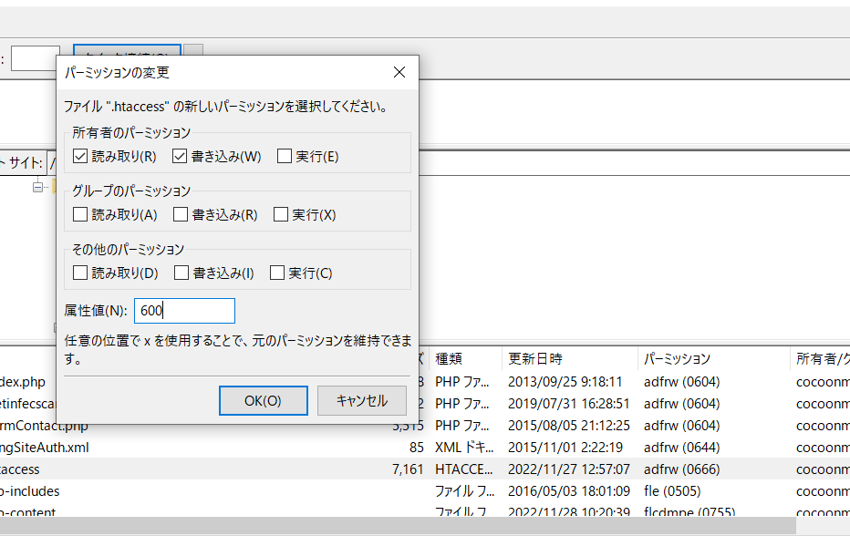Click the 属性値(N) numeric value field
This screenshot has width=850, height=536.
coord(184,311)
